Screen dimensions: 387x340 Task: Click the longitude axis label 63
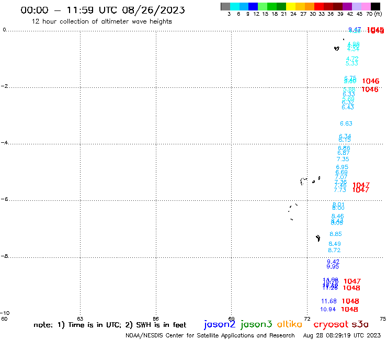point(80,319)
